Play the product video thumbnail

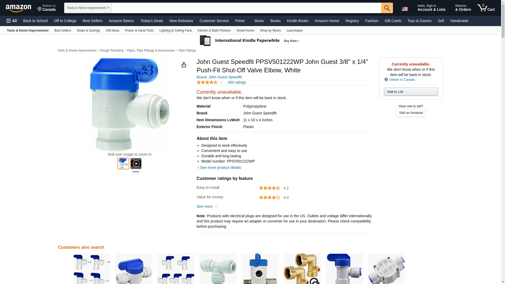(x=136, y=164)
